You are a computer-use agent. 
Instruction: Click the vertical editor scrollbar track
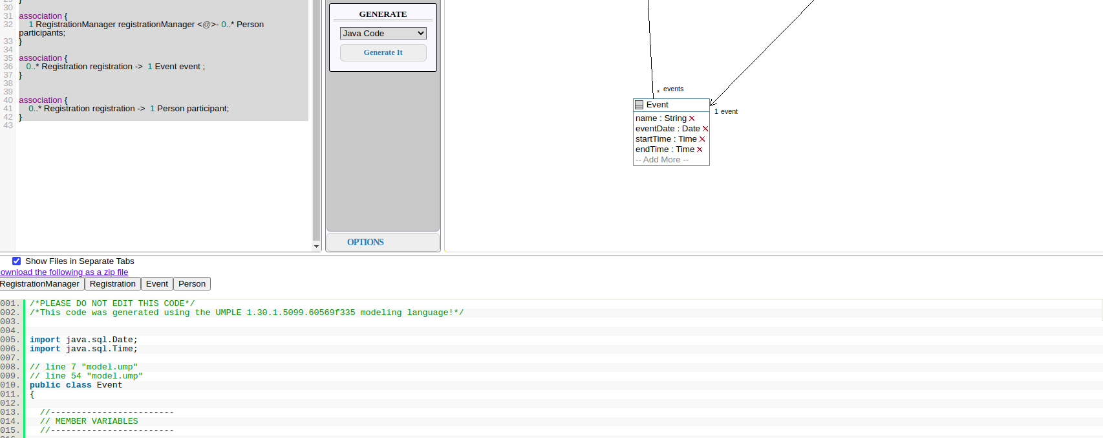click(x=316, y=120)
